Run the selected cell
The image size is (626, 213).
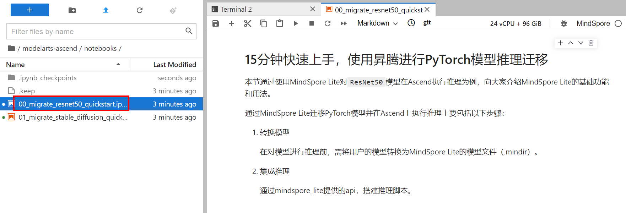pos(296,23)
